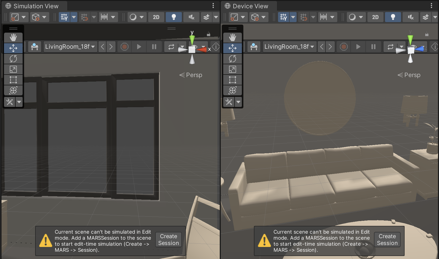Select the Rotate tool in Device View
The width and height of the screenshot is (439, 259).
[x=233, y=59]
